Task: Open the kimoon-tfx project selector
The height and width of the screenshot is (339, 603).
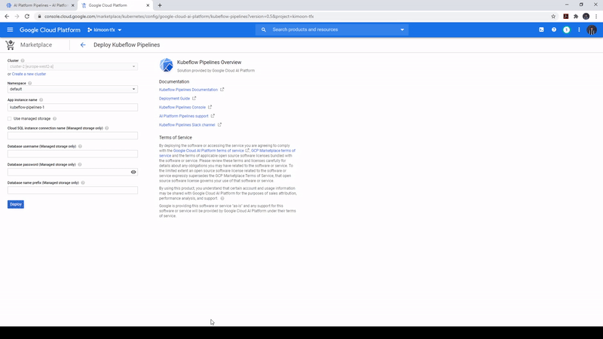Action: pos(104,29)
